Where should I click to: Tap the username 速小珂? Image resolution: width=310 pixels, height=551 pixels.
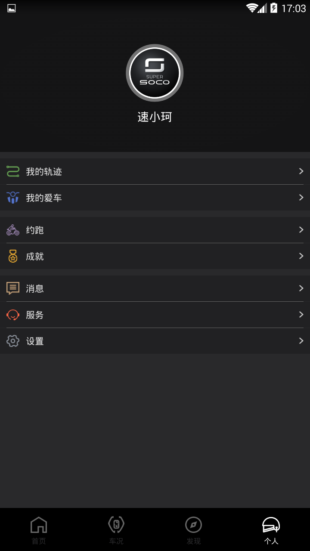click(x=155, y=117)
